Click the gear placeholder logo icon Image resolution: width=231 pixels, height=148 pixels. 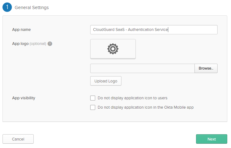[113, 49]
